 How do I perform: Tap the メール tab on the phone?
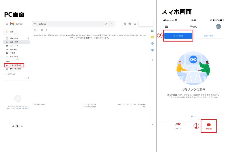pyautogui.click(x=177, y=126)
